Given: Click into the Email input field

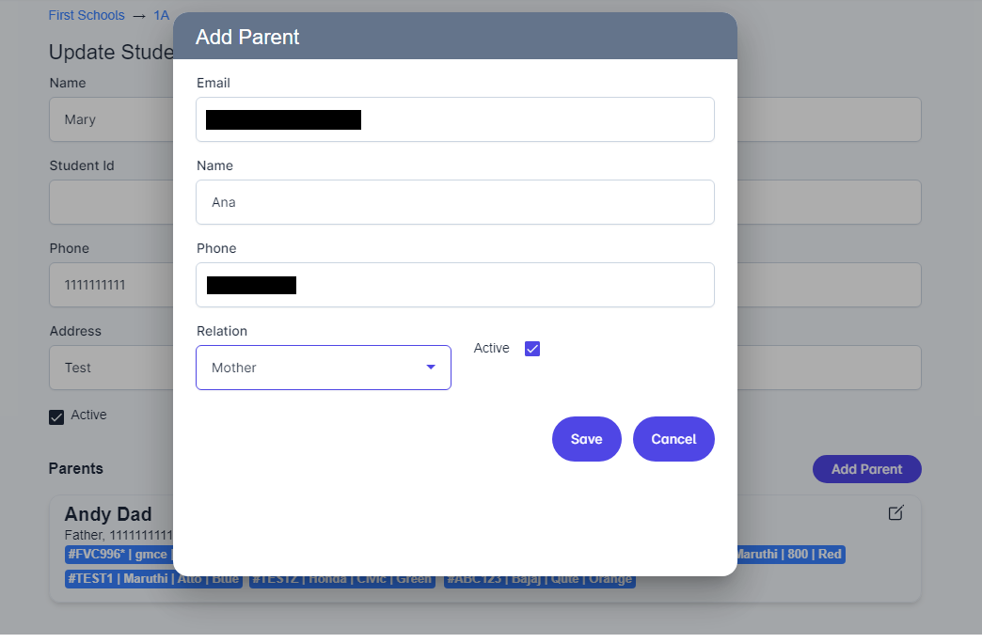Looking at the screenshot, I should tap(455, 119).
